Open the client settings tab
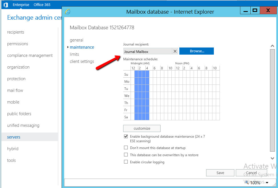The image size is (278, 188). tap(82, 61)
